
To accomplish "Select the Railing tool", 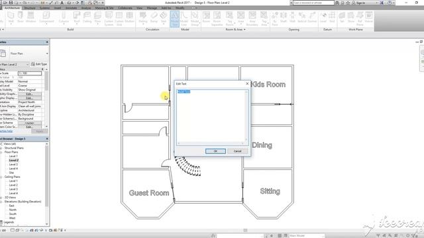I will click(x=143, y=18).
